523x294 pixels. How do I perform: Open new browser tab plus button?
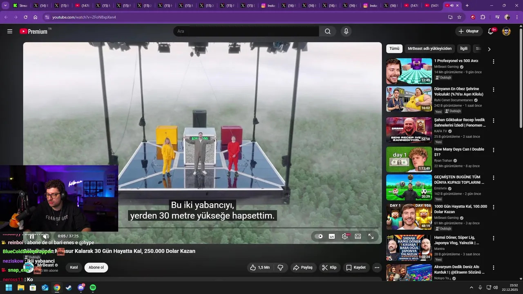pyautogui.click(x=467, y=6)
